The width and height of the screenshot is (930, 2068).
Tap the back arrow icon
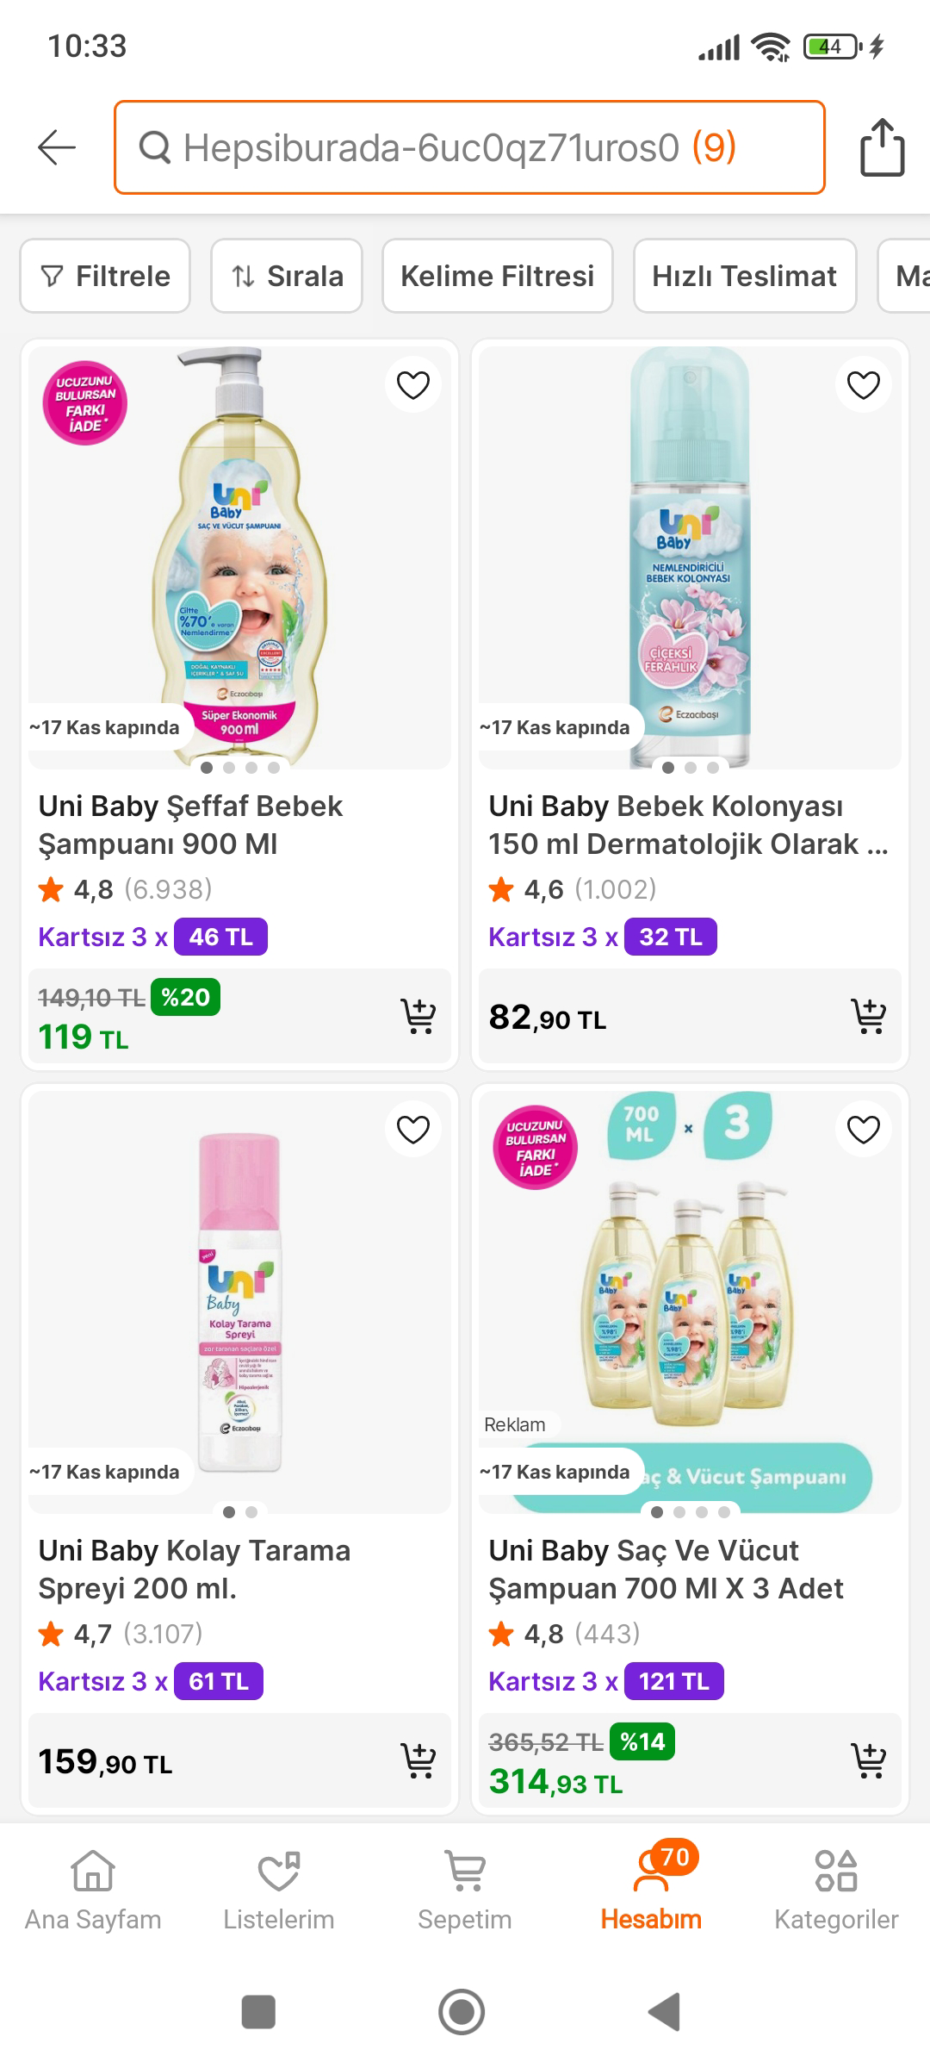click(x=57, y=147)
